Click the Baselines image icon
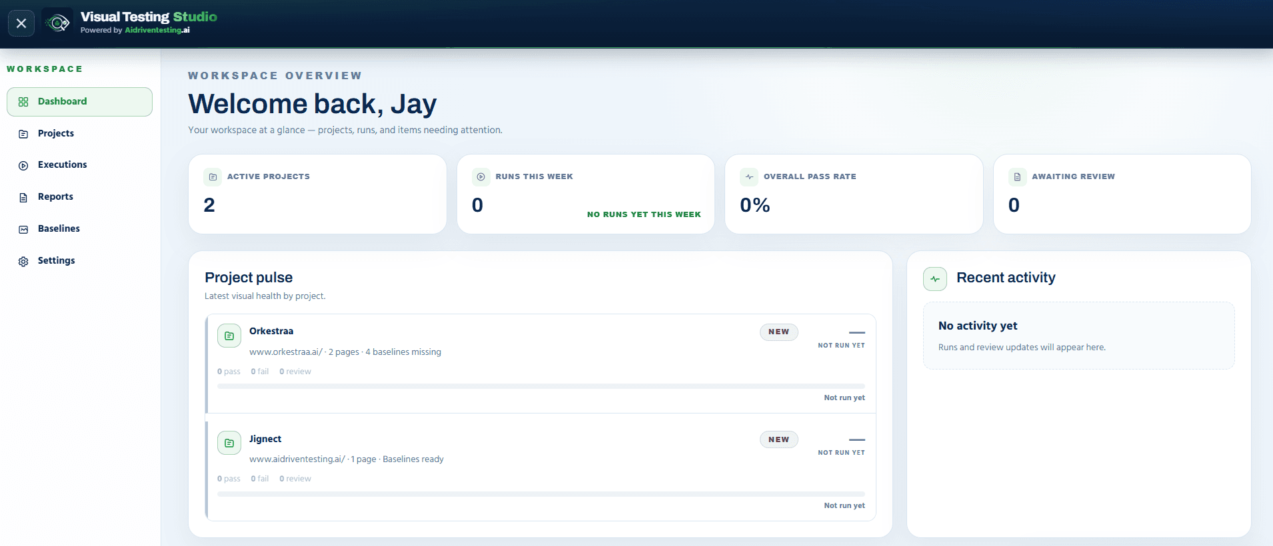The image size is (1273, 546). [23, 229]
